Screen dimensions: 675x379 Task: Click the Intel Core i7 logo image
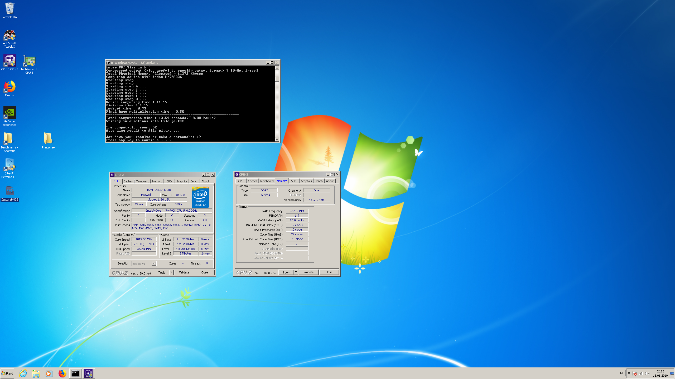click(x=200, y=197)
